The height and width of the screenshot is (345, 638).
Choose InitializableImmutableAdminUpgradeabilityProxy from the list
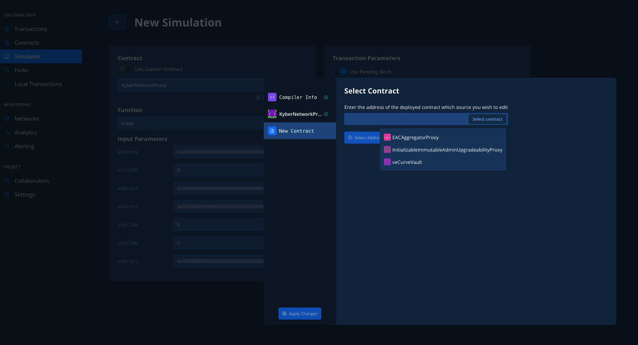[x=443, y=150]
